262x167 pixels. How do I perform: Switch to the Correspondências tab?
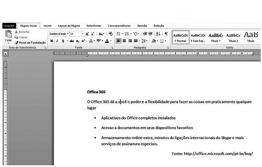click(119, 26)
